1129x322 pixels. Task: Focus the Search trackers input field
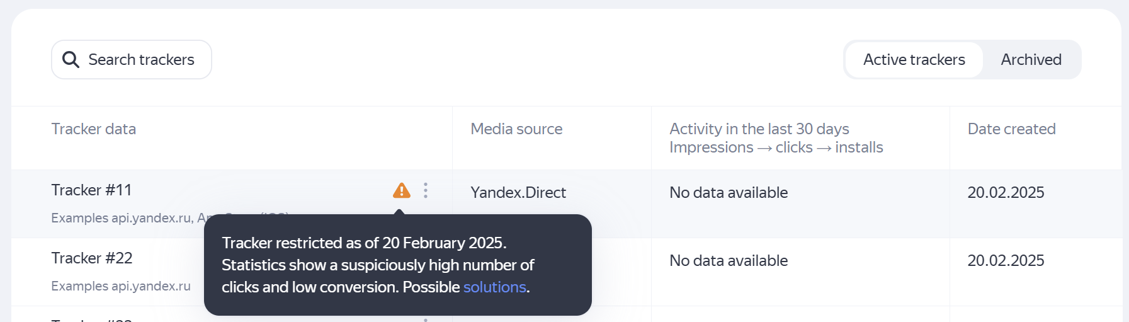coord(141,60)
